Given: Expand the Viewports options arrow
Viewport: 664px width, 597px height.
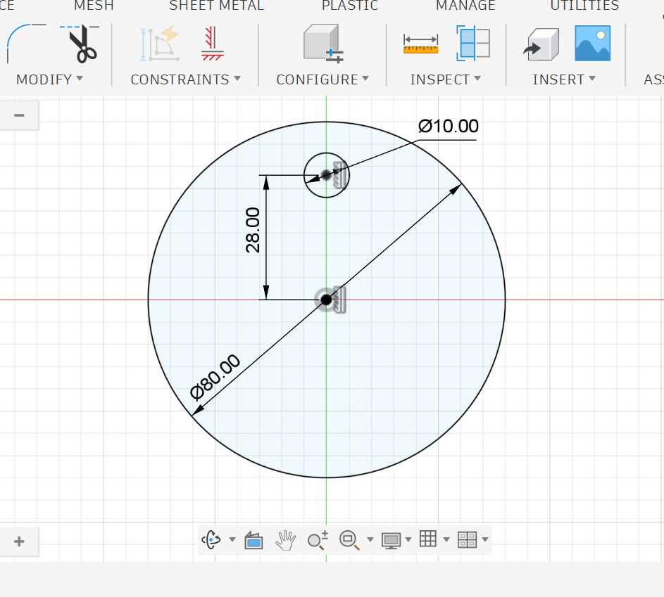Looking at the screenshot, I should pos(485,539).
